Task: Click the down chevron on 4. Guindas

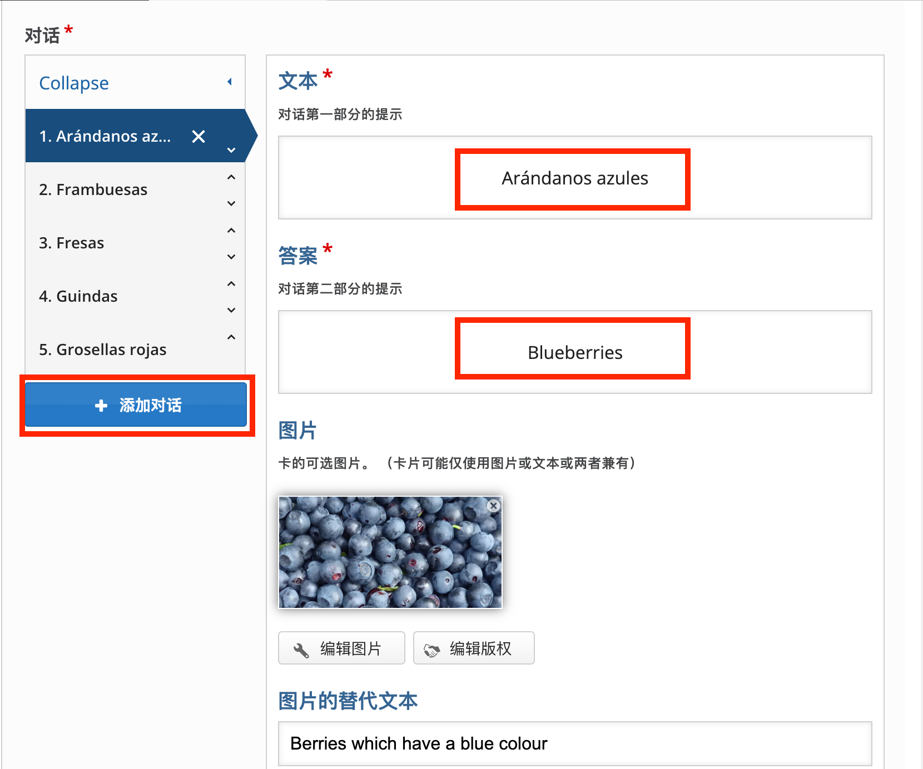Action: tap(231, 310)
